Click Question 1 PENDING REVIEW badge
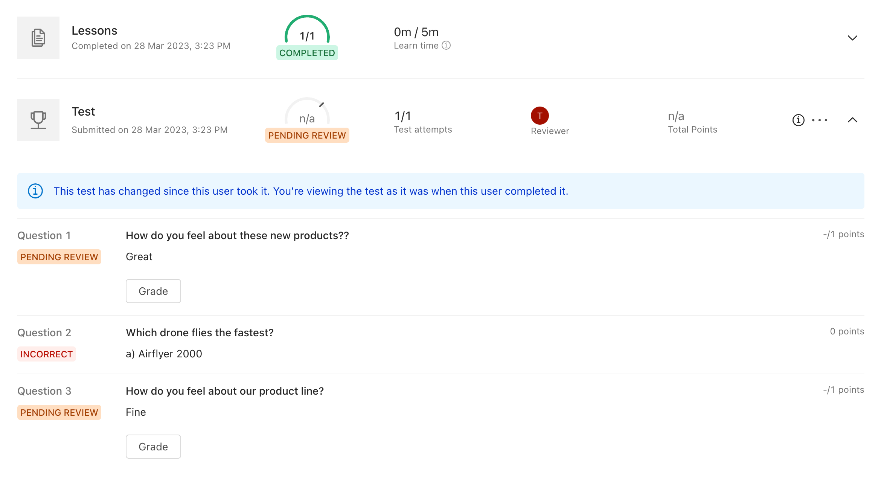This screenshot has height=479, width=884. click(59, 257)
